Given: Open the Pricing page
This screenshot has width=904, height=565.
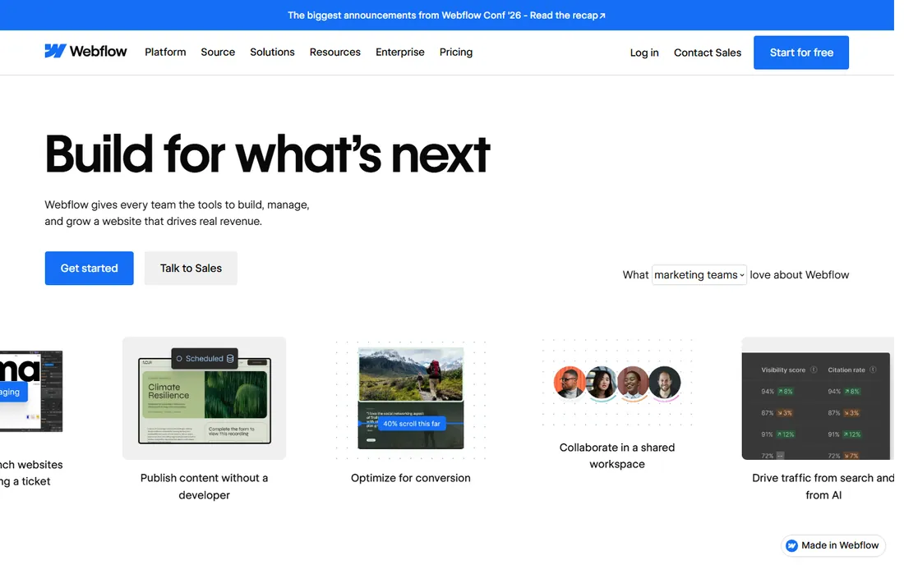Looking at the screenshot, I should click(455, 52).
